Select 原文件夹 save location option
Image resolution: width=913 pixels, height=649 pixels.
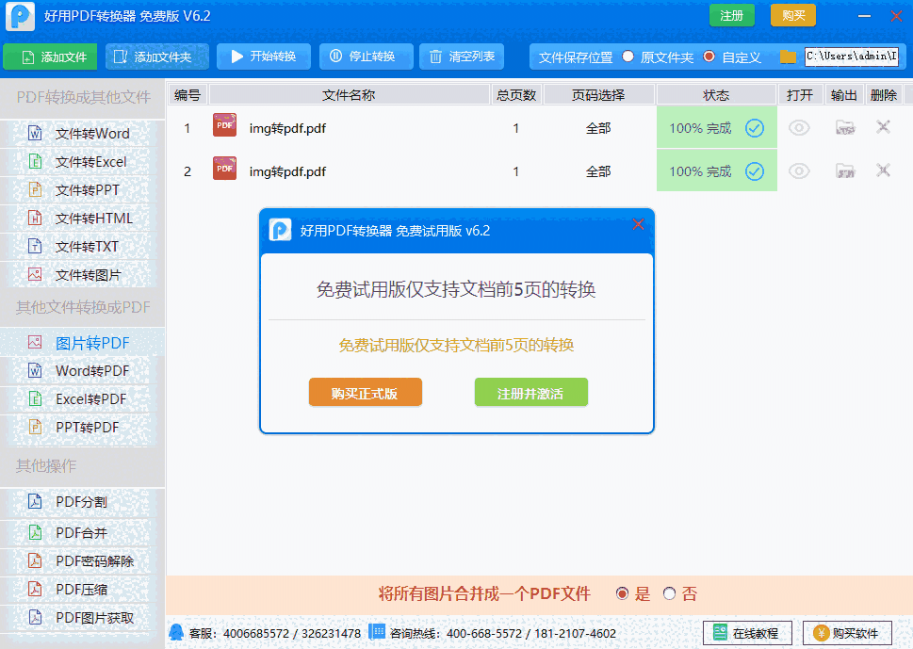click(628, 57)
